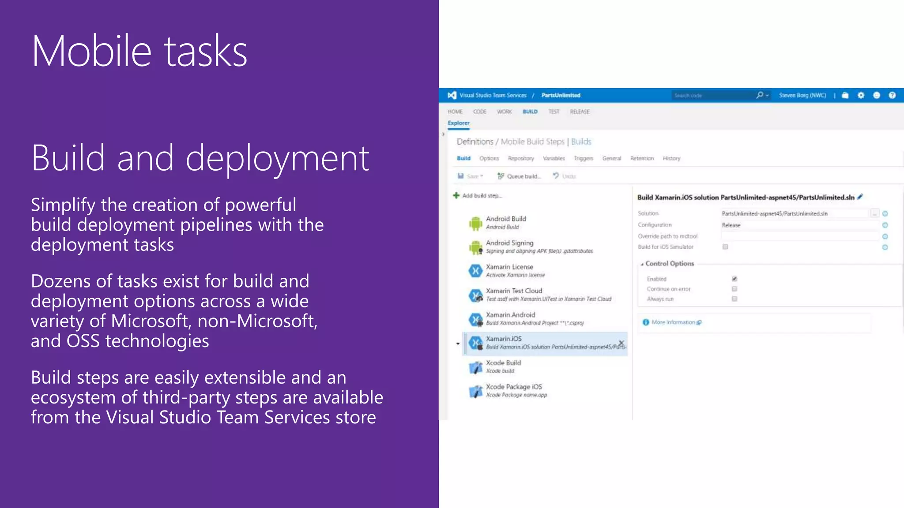The height and width of the screenshot is (508, 904).
Task: Open the search options dropdown arrow
Action: (x=767, y=96)
